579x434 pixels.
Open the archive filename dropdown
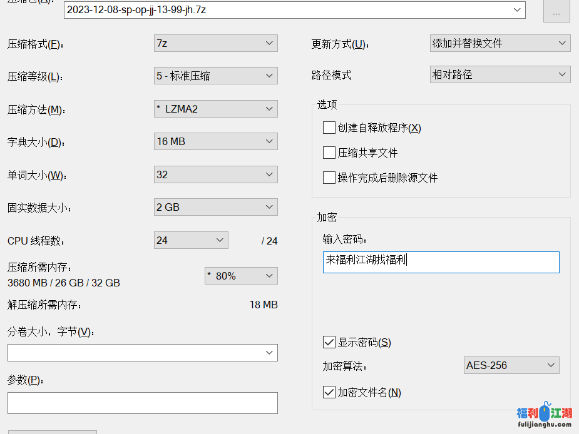point(517,9)
